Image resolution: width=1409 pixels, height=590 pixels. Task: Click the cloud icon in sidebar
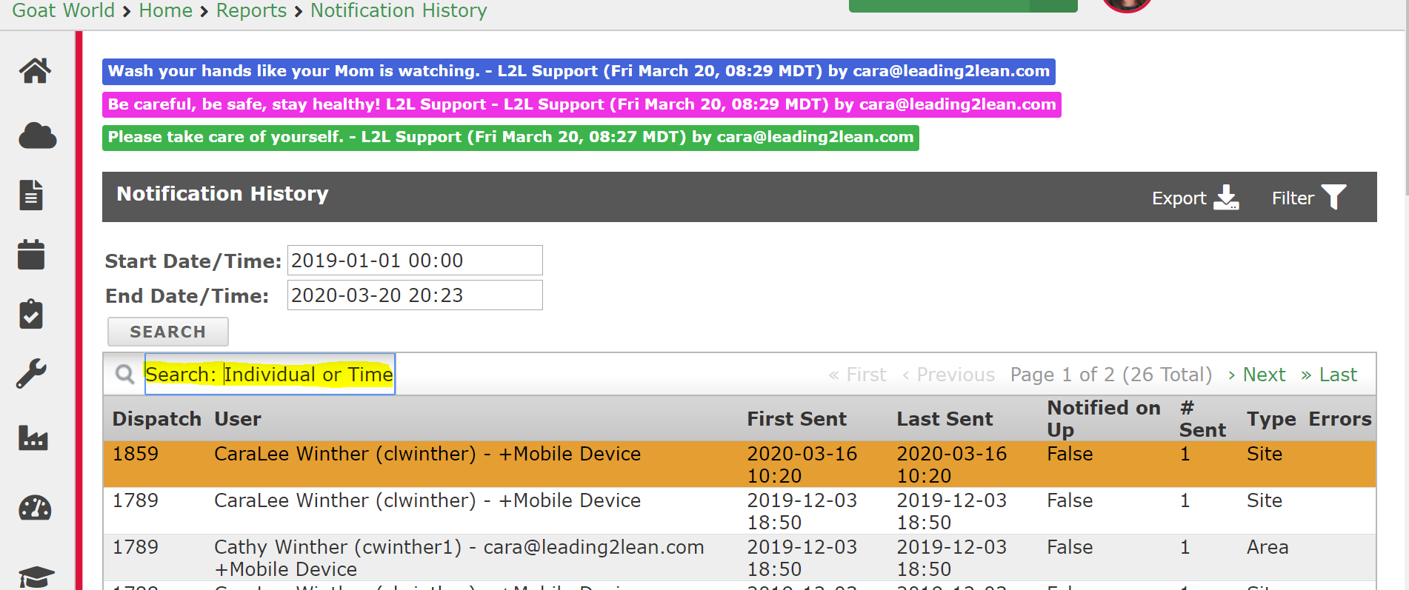(x=37, y=136)
